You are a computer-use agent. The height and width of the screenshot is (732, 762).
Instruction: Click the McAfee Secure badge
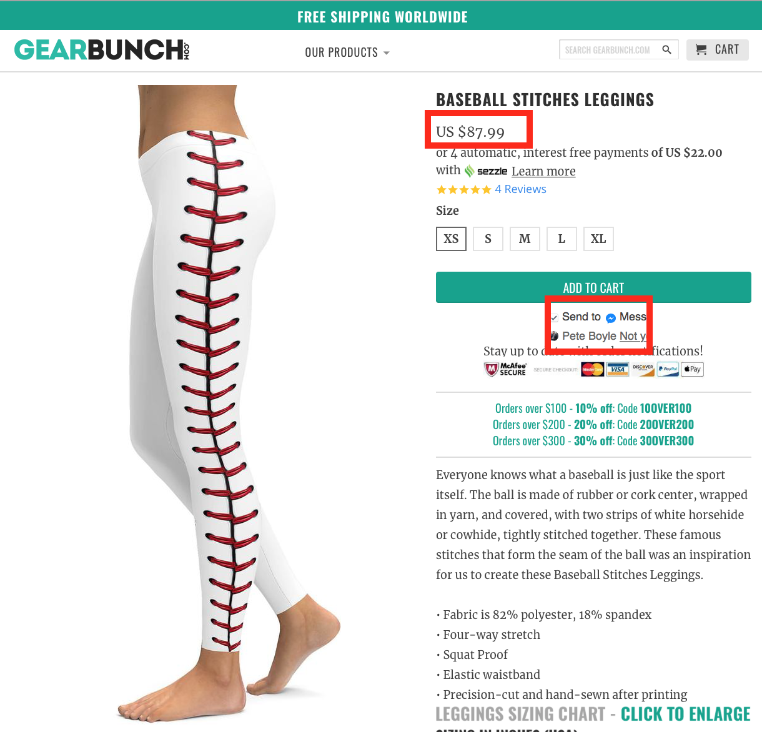coord(506,369)
